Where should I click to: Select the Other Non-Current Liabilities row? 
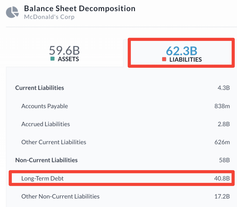(x=60, y=196)
